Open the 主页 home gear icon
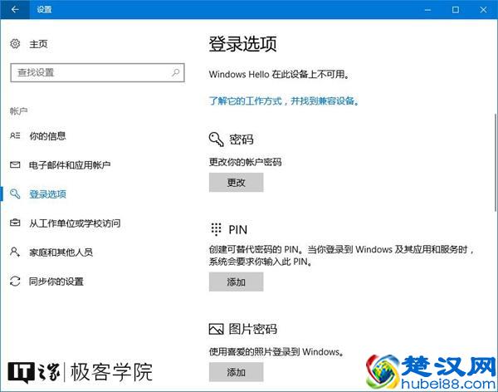The width and height of the screenshot is (498, 392). pos(15,43)
